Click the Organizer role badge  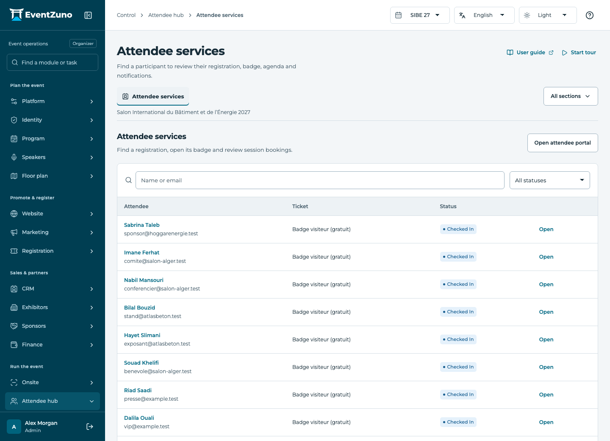click(x=83, y=44)
